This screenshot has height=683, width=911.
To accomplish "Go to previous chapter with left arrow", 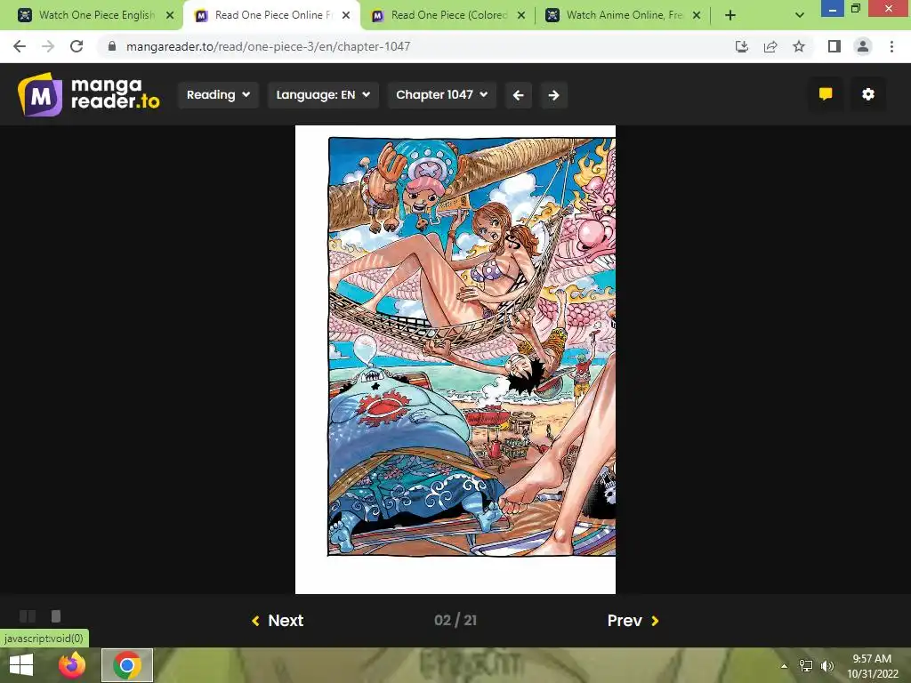I will [519, 94].
